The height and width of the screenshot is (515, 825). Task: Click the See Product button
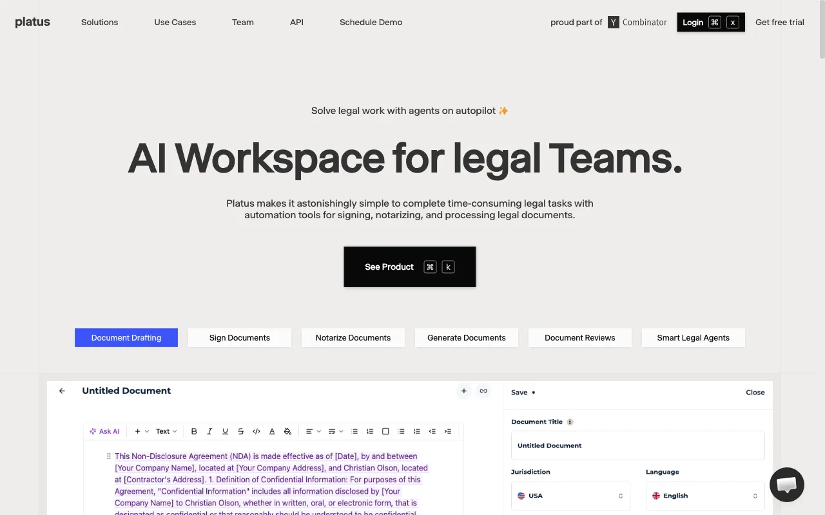click(x=410, y=267)
